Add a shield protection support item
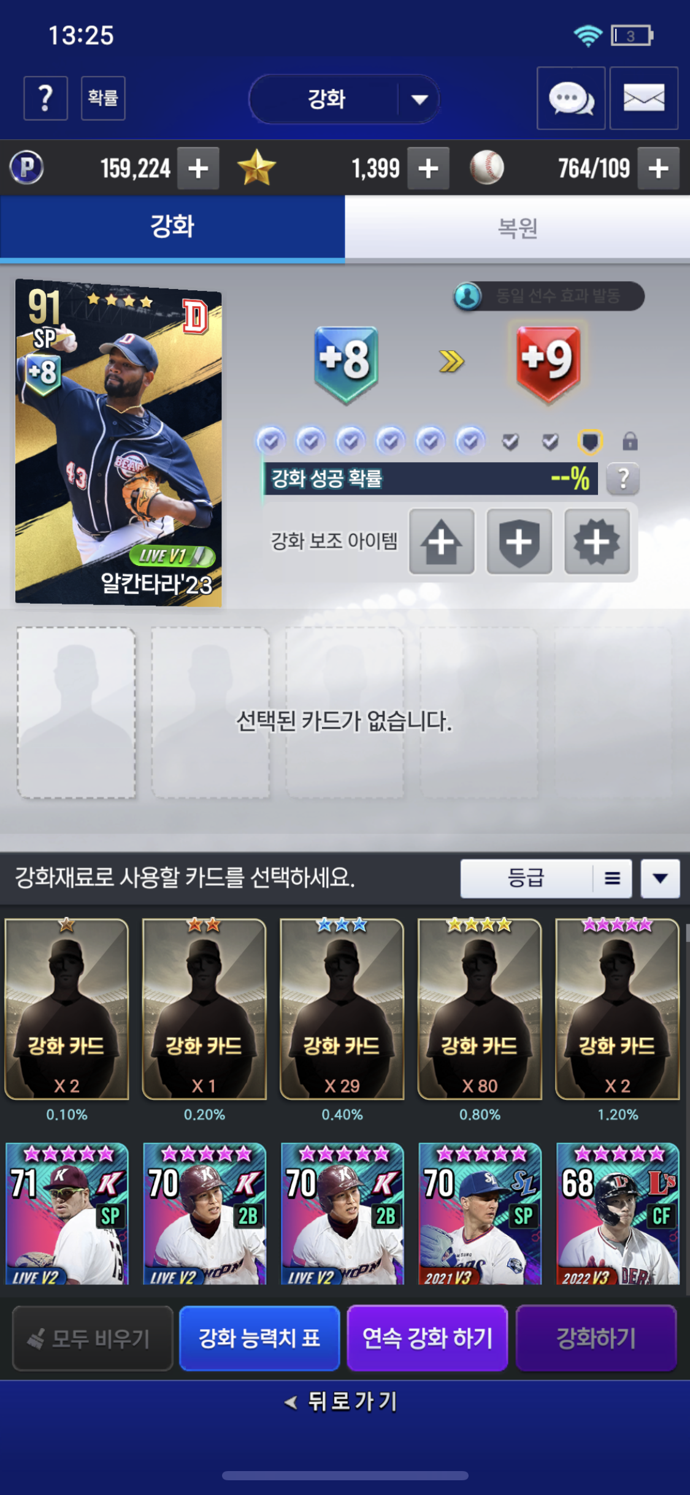This screenshot has width=690, height=1495. click(x=519, y=541)
